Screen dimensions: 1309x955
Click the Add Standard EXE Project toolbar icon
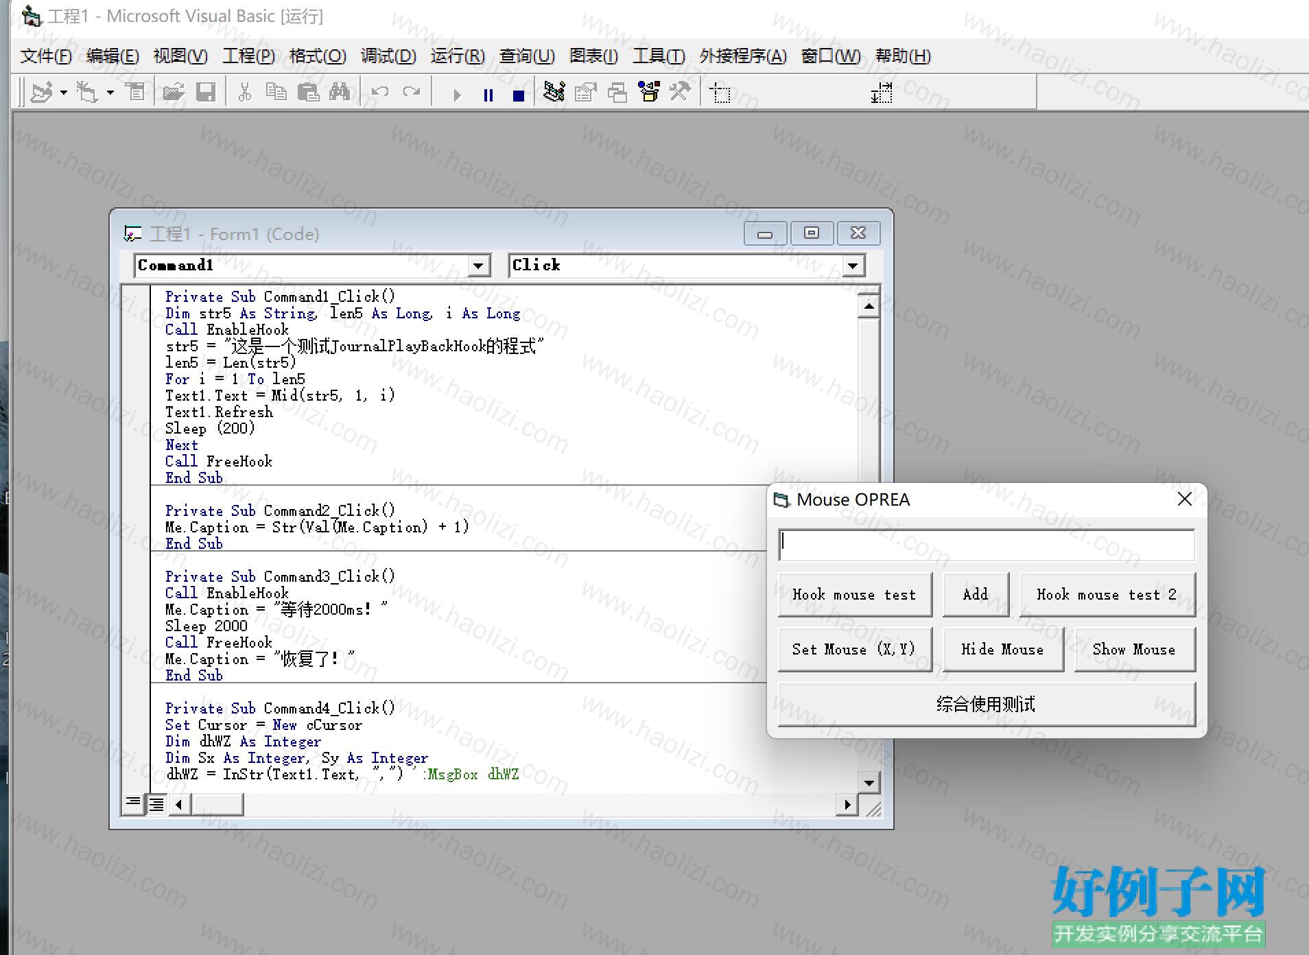coord(42,92)
